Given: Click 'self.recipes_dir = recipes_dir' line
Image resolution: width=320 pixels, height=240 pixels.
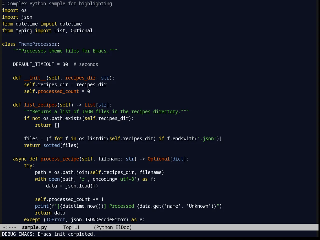Looking at the screenshot, I should pos(65,84).
